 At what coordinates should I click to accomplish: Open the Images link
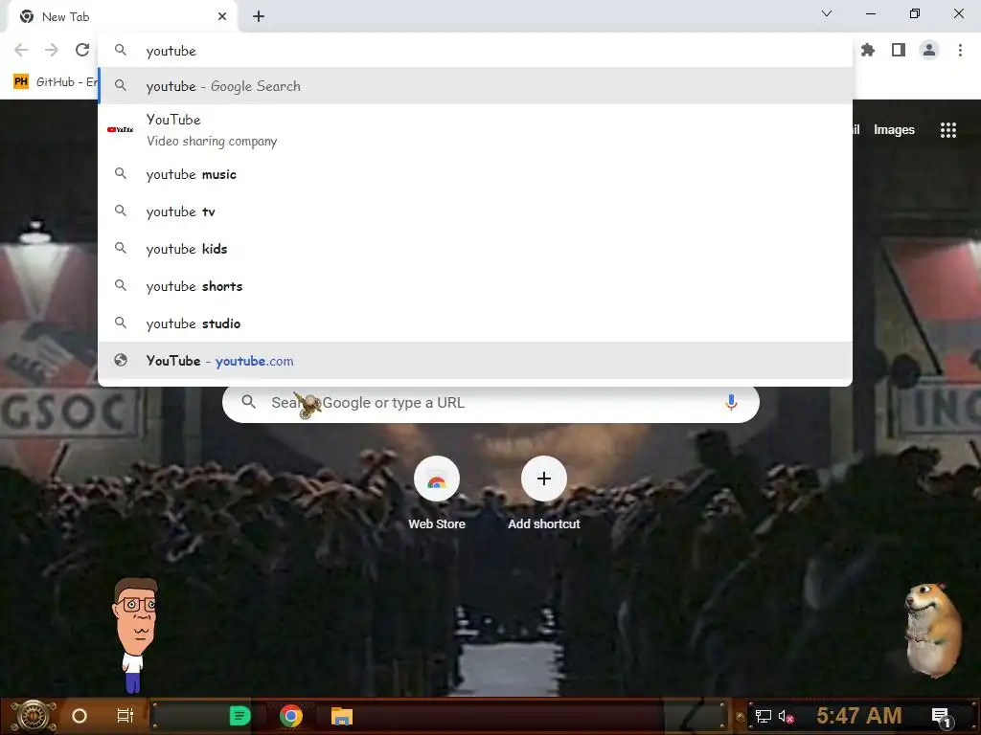point(894,130)
